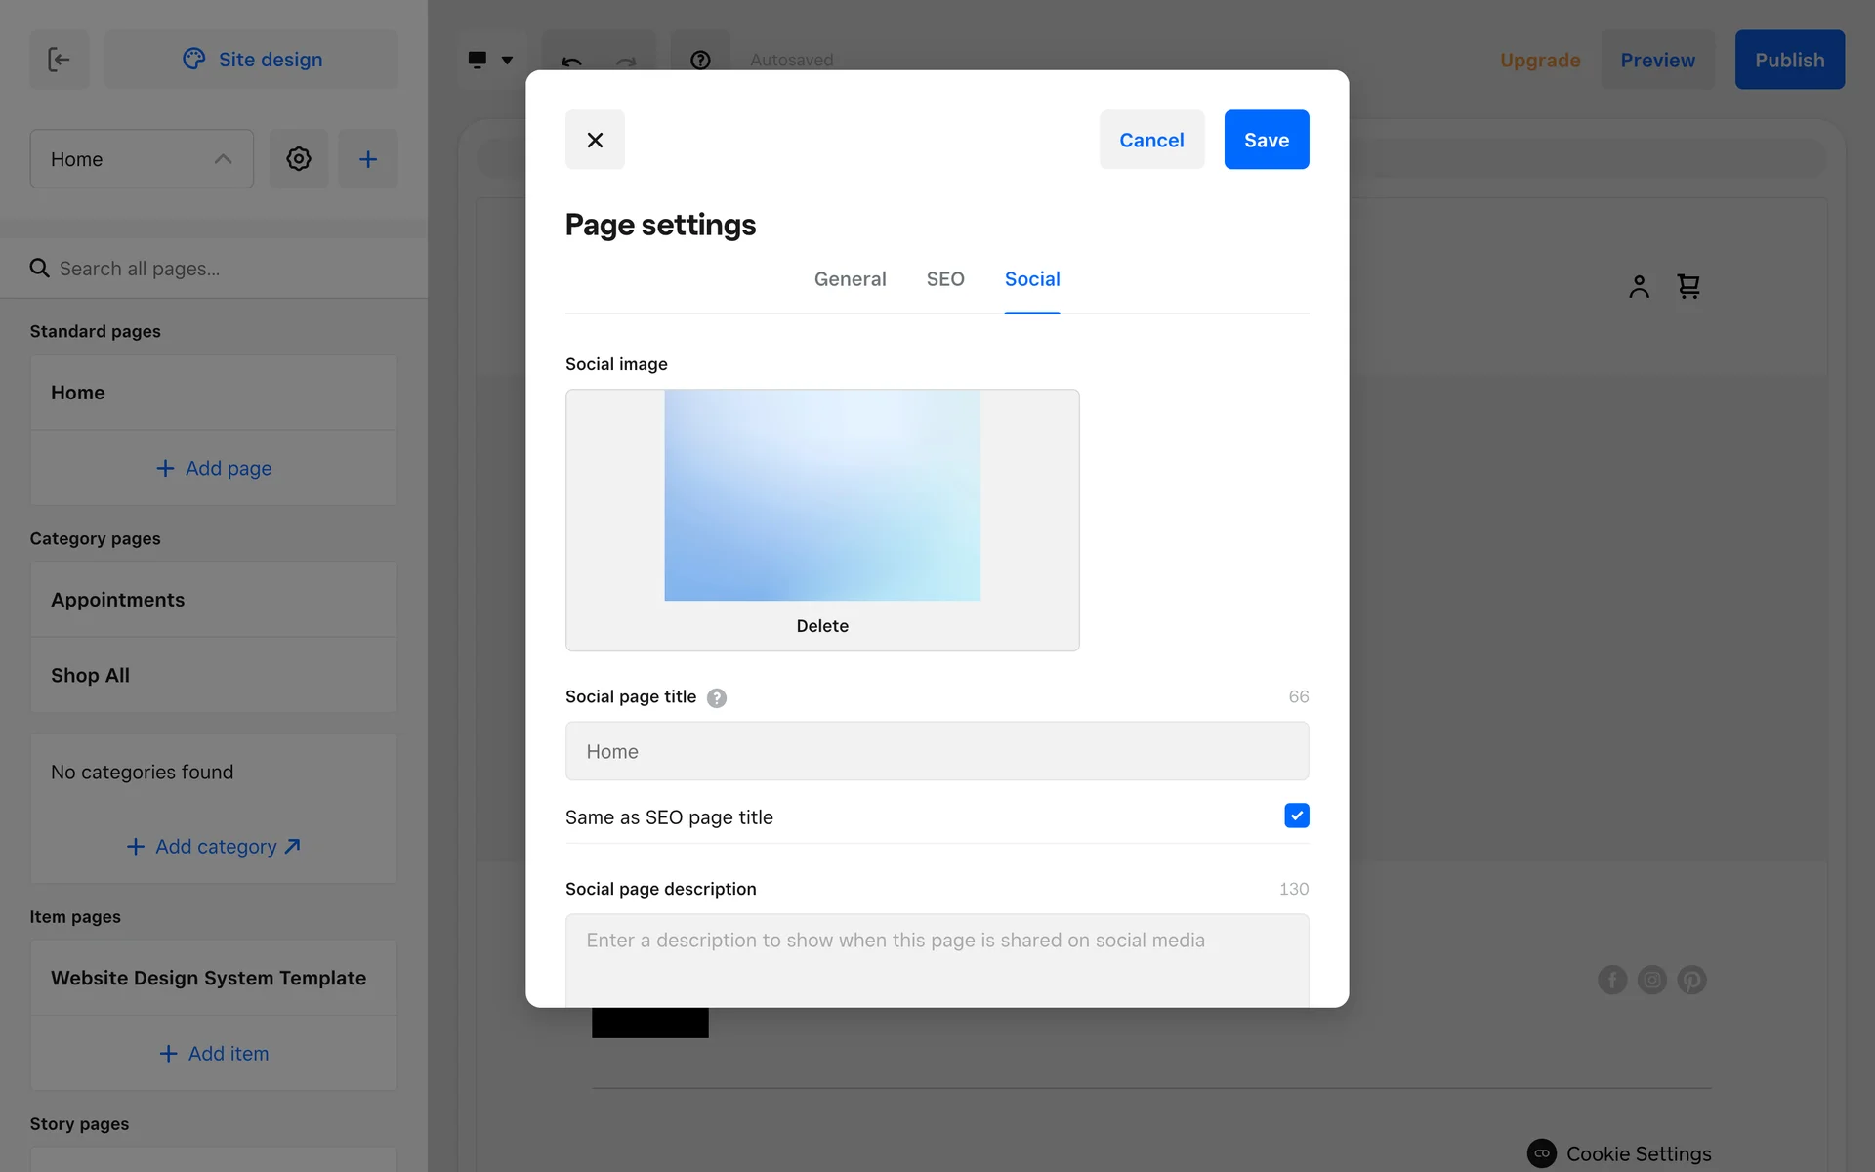Open the device view dropdown arrow
The image size is (1875, 1172).
pos(507,61)
